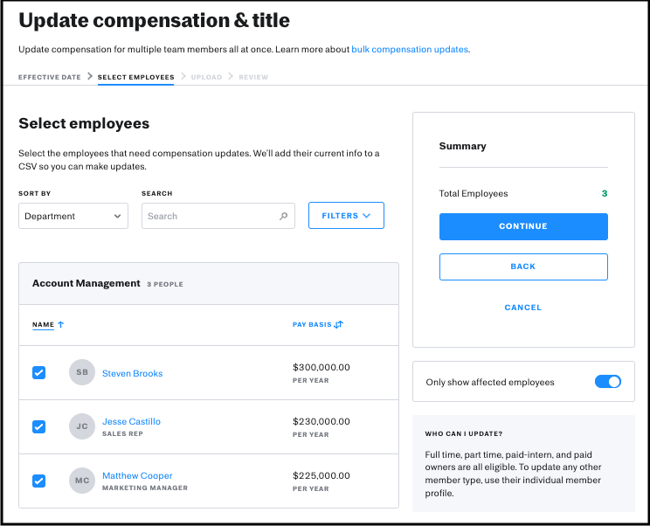Viewport: 650px width, 526px height.
Task: Select the Select Employees step tab
Action: (x=135, y=77)
